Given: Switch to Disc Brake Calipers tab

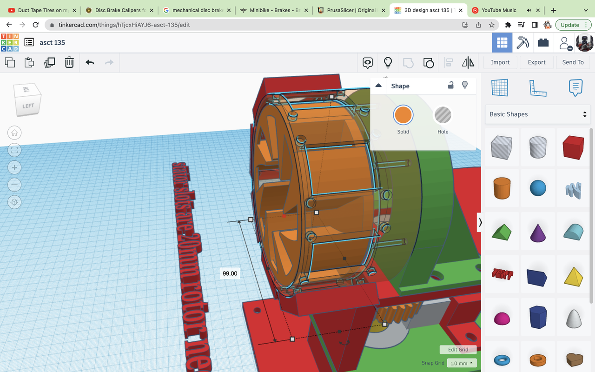Looking at the screenshot, I should (x=119, y=10).
